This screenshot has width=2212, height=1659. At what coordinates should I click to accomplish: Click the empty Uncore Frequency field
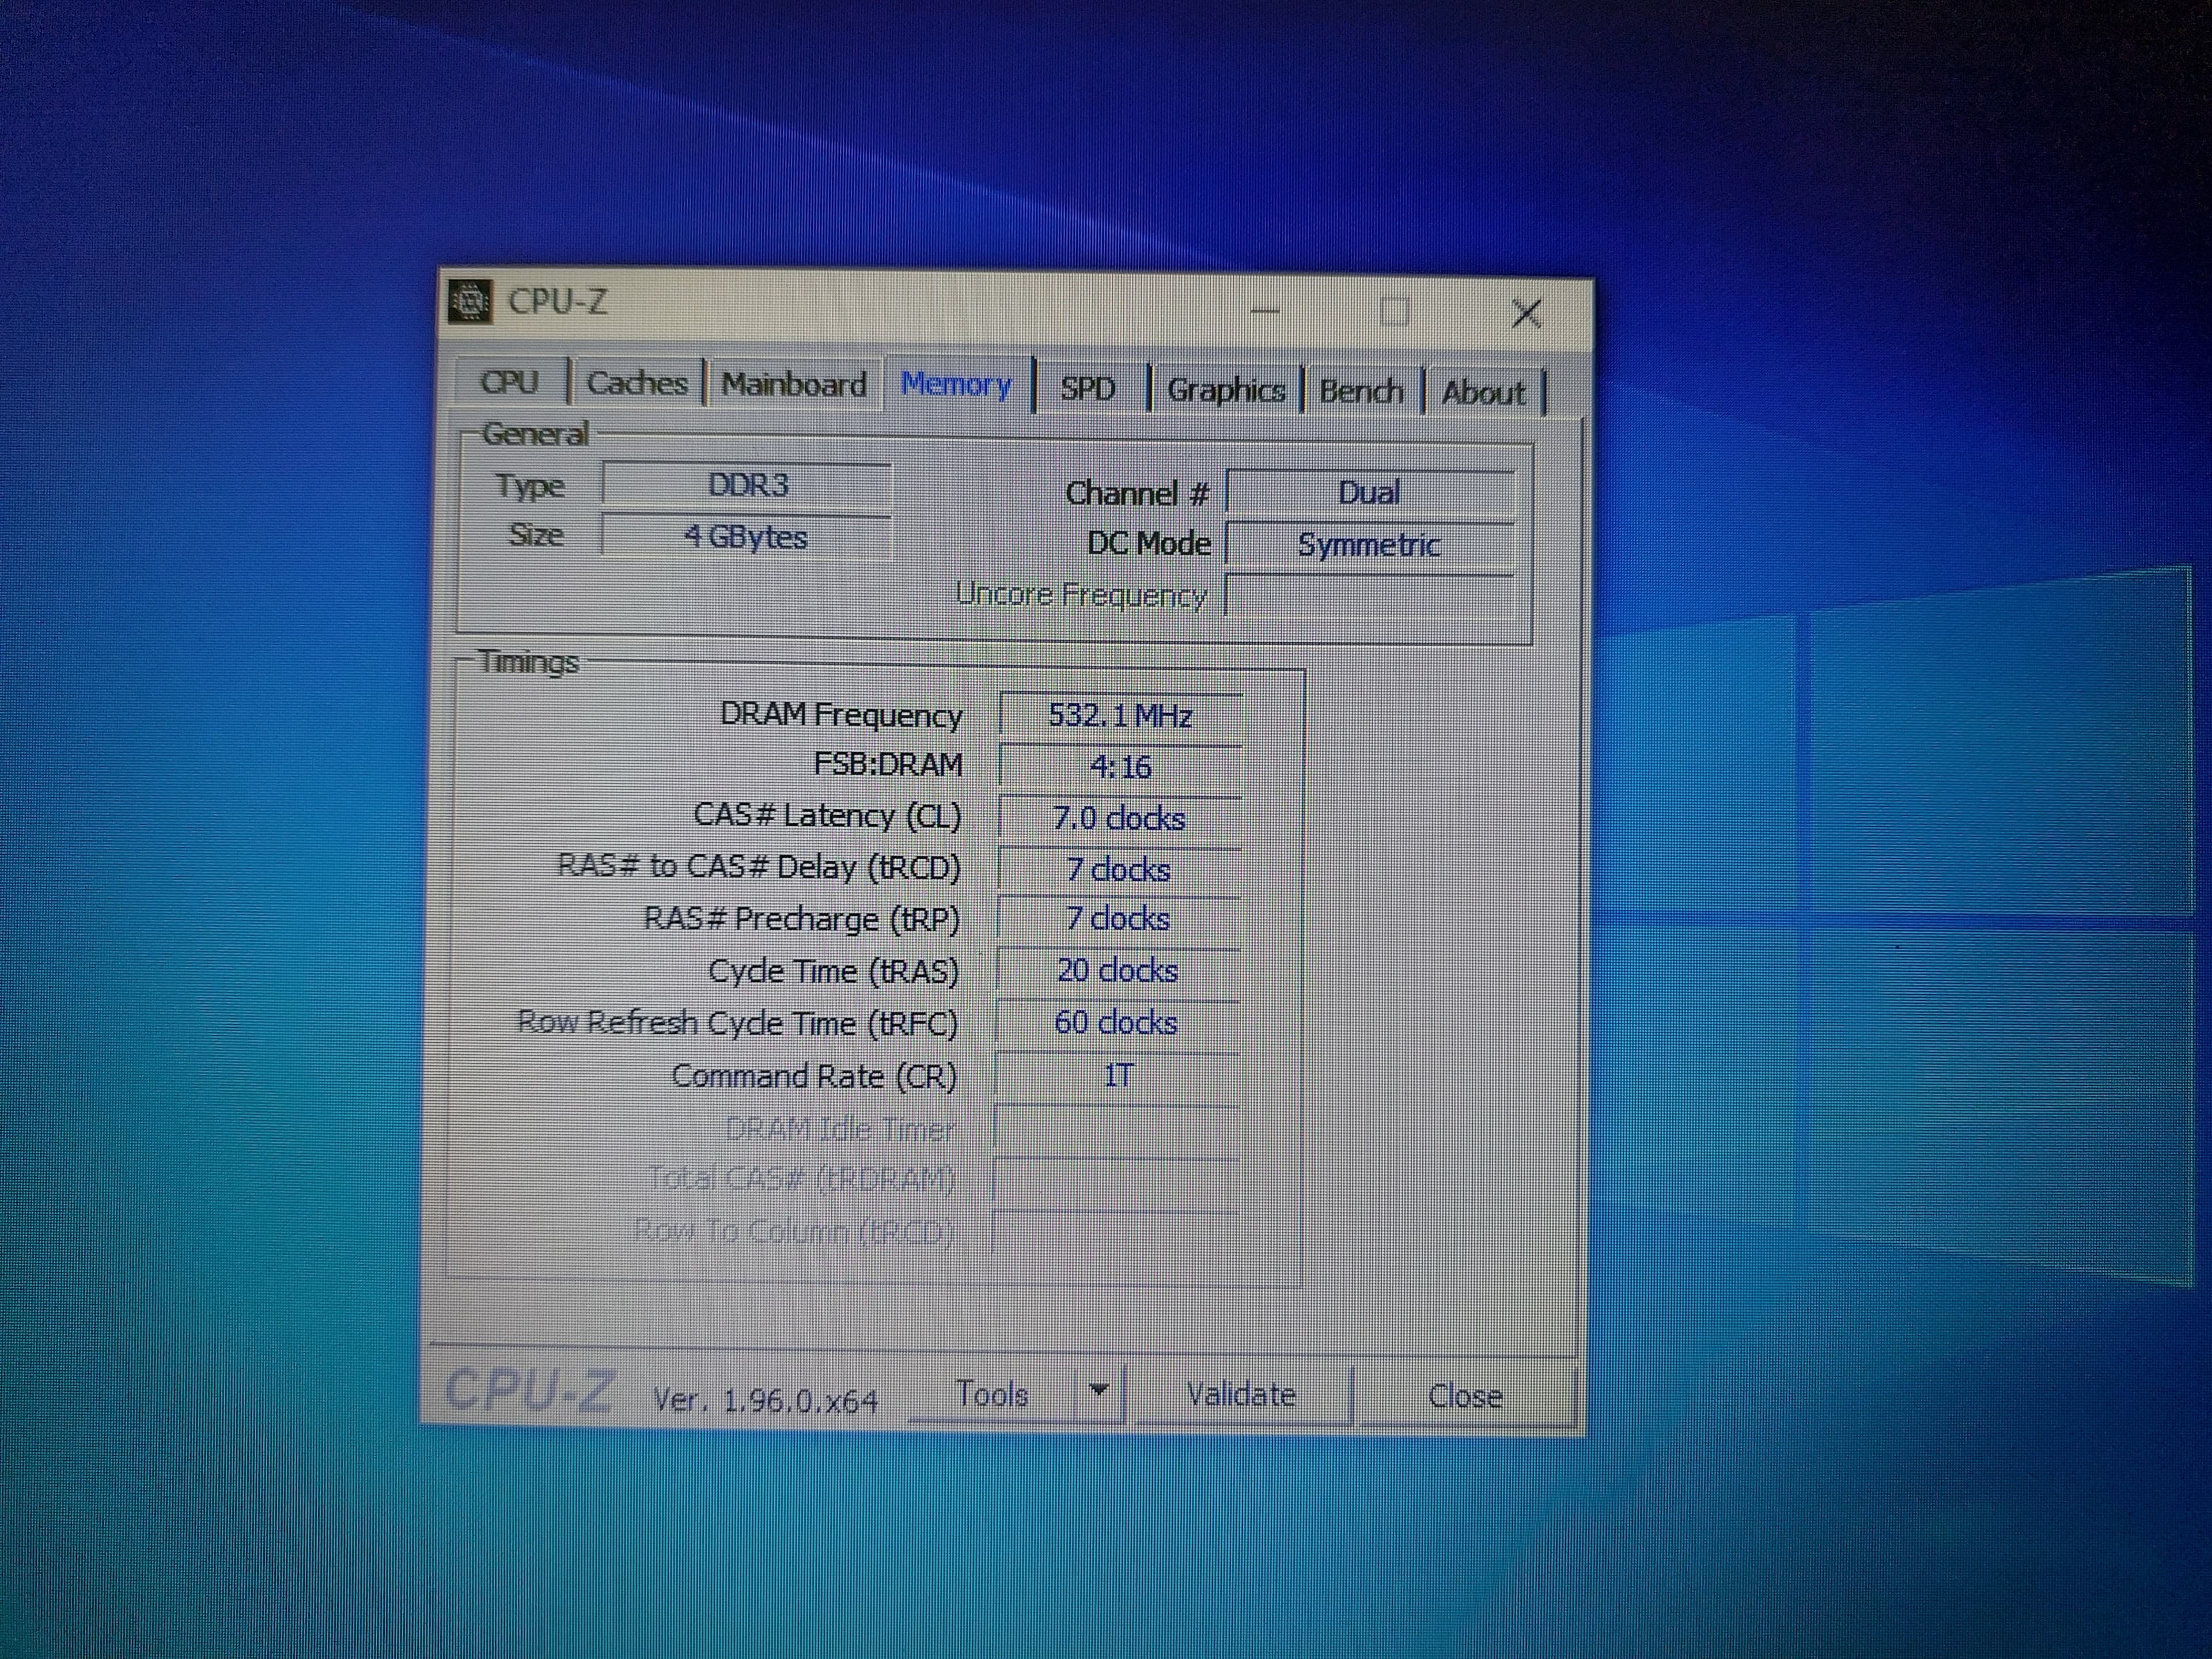pos(1370,596)
